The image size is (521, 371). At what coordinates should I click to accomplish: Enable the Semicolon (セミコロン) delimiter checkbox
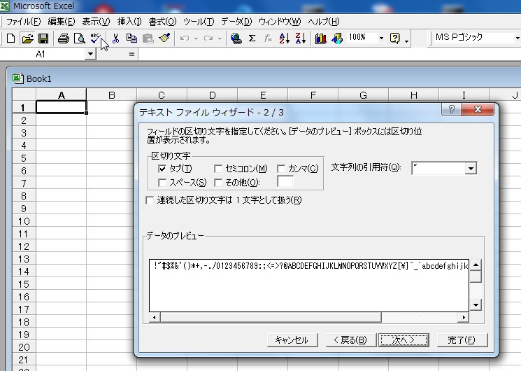(x=218, y=169)
